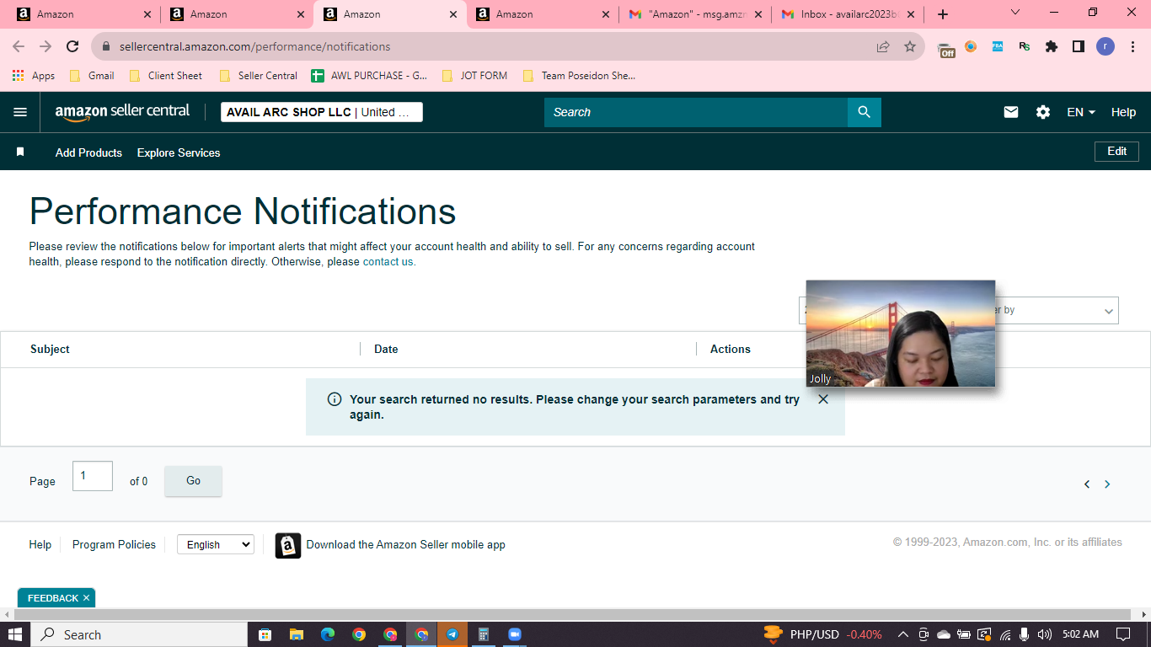The height and width of the screenshot is (647, 1151).
Task: Open the Add Products menu item
Action: click(x=88, y=152)
